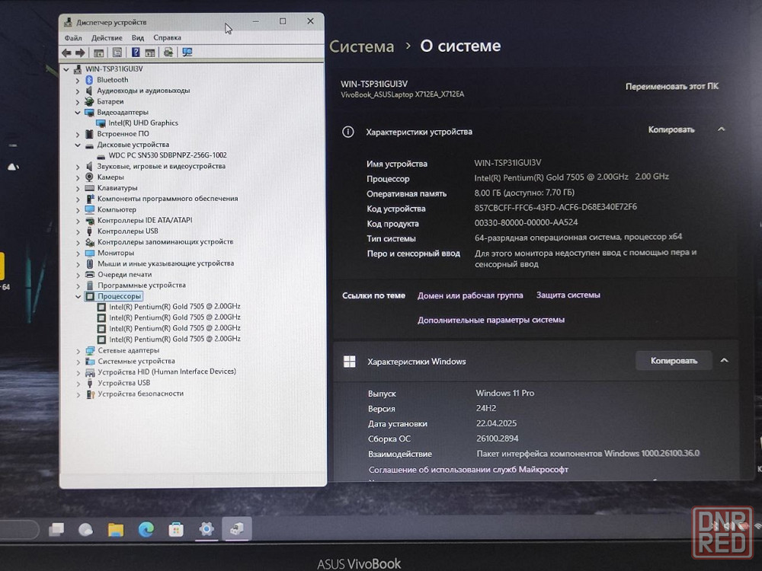Select the Программные устройства category
The image size is (762, 571).
142,285
